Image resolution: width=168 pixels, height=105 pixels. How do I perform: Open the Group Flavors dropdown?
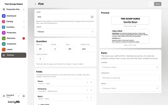click(x=65, y=32)
